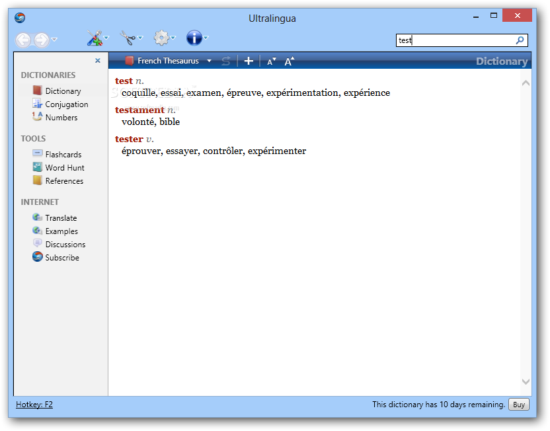Launch the Word Hunt tool
Viewport: 550px width, 431px height.
pyautogui.click(x=58, y=168)
